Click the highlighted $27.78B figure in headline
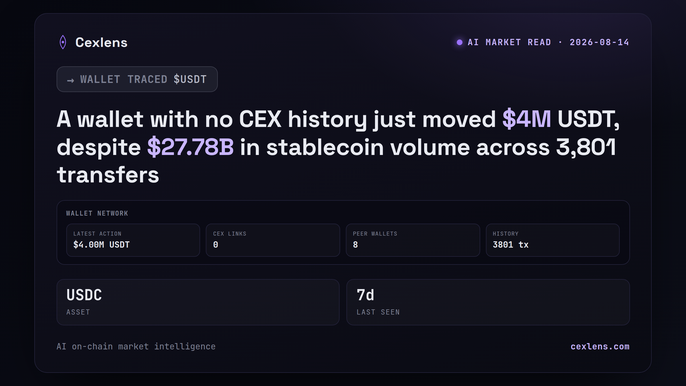This screenshot has height=386, width=686. [190, 147]
